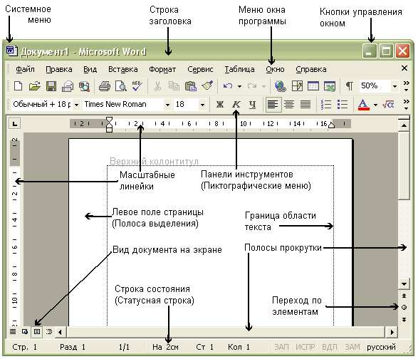Image resolution: width=418 pixels, height=359 pixels.
Task: Open a file with the Open folder icon
Action: 35,86
